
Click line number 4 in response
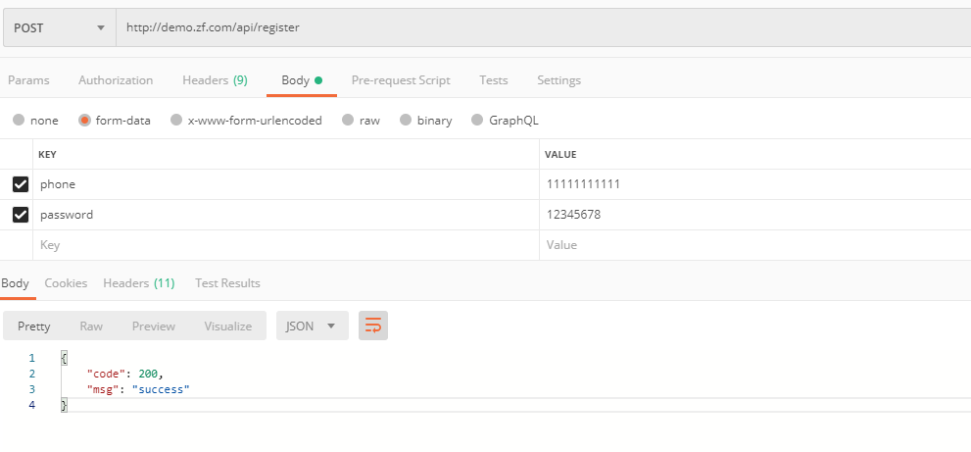tap(31, 405)
